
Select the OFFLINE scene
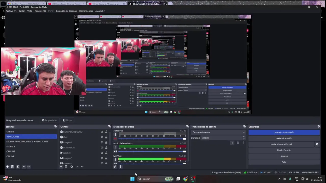click(11, 151)
